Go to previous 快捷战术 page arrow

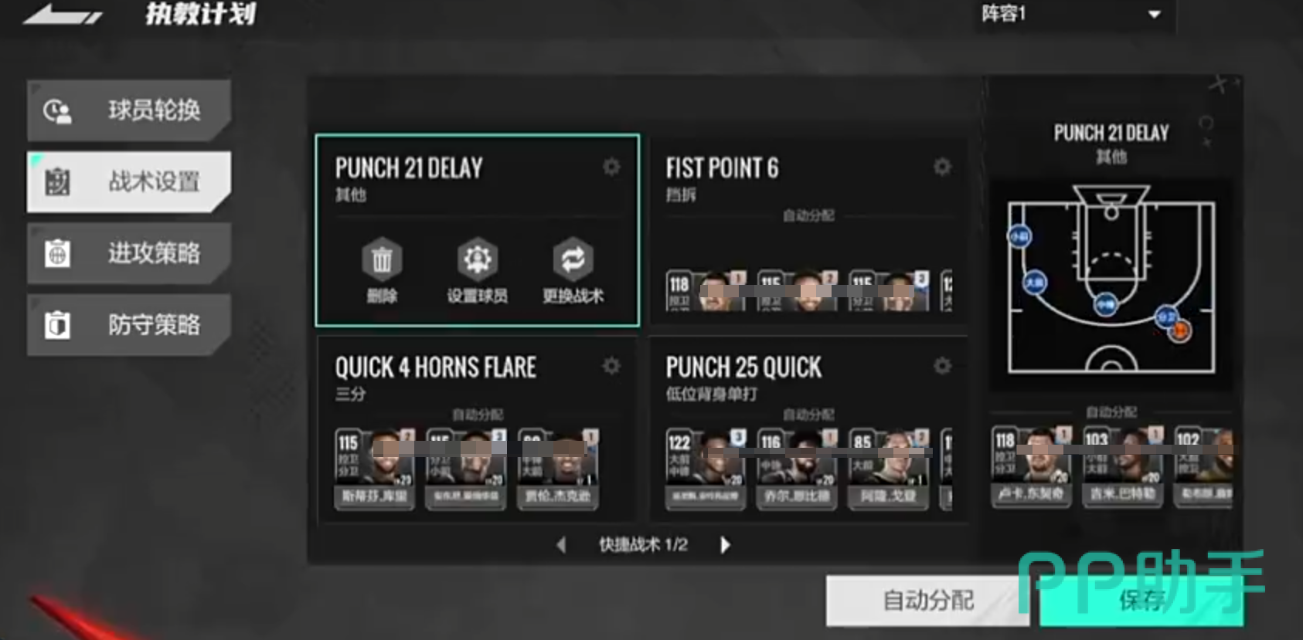pos(561,545)
